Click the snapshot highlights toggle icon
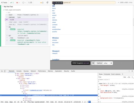This screenshot has height=103, width=134. click(x=93, y=63)
